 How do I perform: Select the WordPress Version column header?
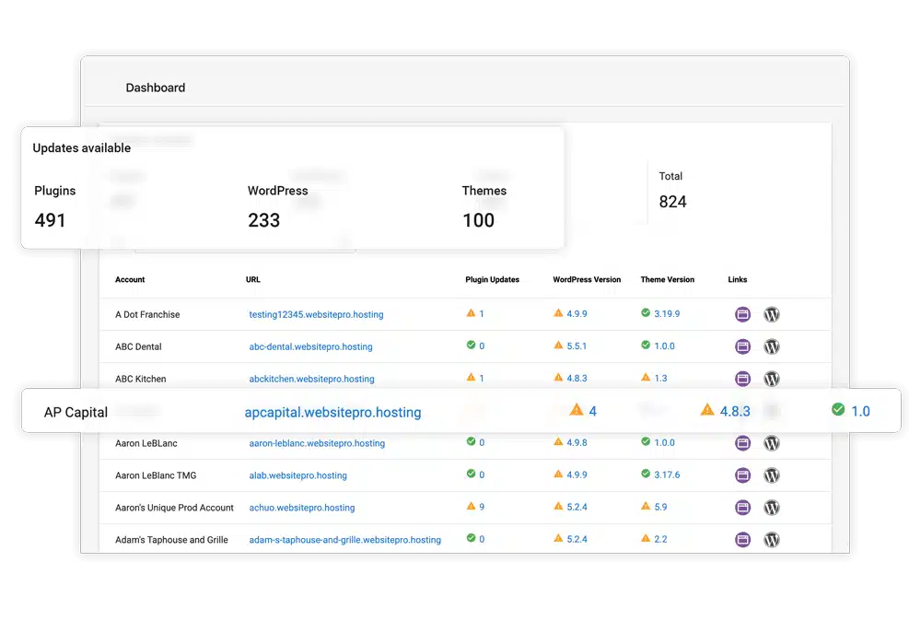tap(589, 279)
